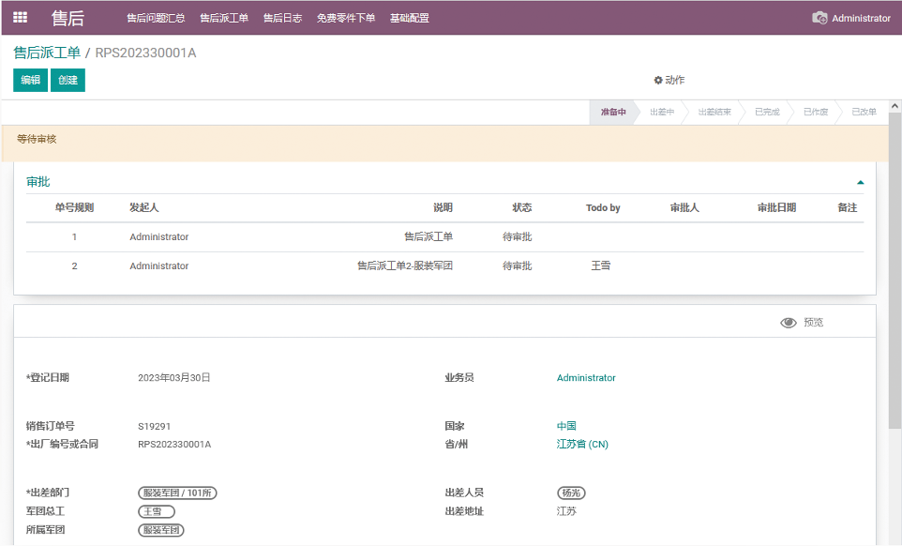Viewport: 902px width, 546px height.
Task: Click the Administrator user avatar icon
Action: 819,18
